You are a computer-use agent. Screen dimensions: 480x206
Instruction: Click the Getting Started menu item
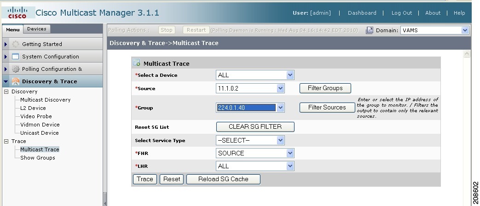pos(52,44)
